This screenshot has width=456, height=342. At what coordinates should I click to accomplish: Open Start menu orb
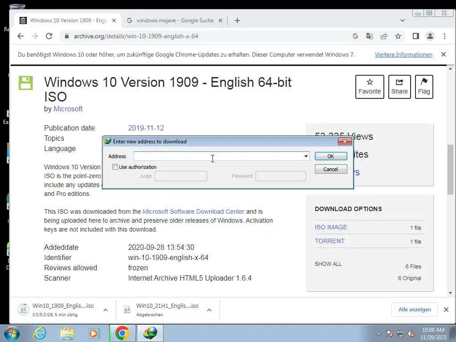pyautogui.click(x=12, y=333)
